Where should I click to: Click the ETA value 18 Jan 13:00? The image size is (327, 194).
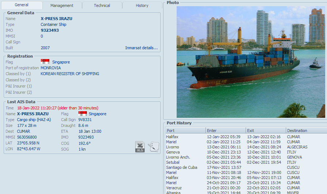90,131
